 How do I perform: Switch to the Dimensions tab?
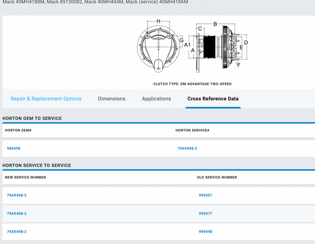[x=112, y=99]
